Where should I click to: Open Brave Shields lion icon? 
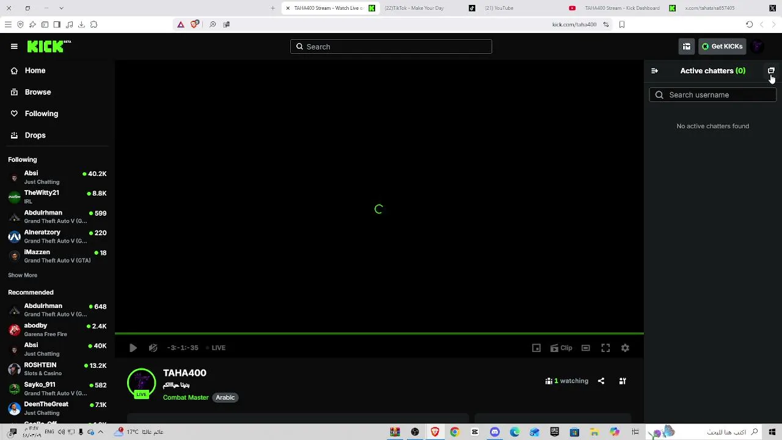coord(194,24)
